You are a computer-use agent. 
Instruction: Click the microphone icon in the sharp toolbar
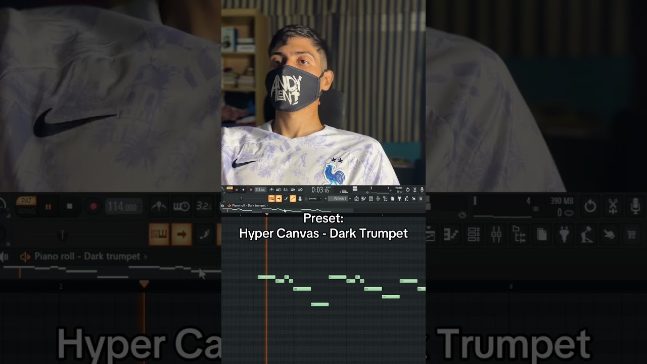pyautogui.click(x=422, y=190)
